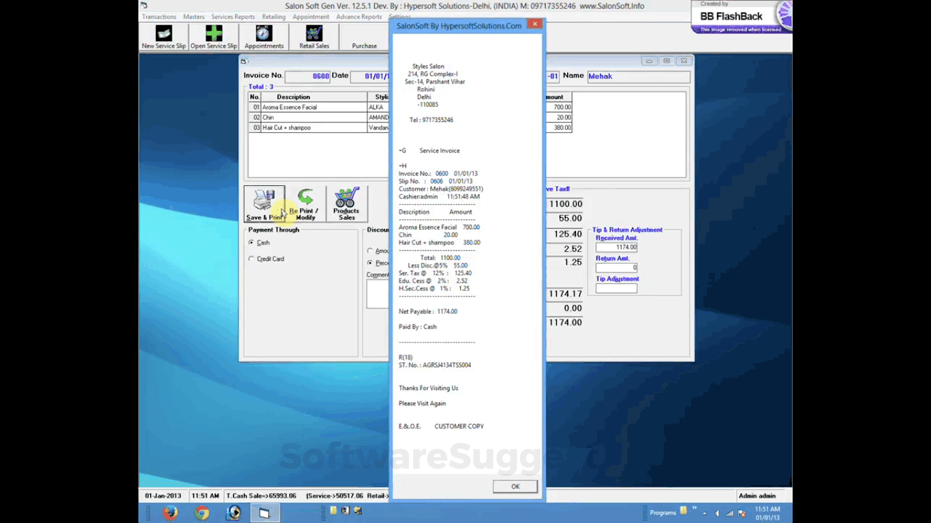The width and height of the screenshot is (931, 523).
Task: Click the invoice form window system icon
Action: pyautogui.click(x=243, y=61)
